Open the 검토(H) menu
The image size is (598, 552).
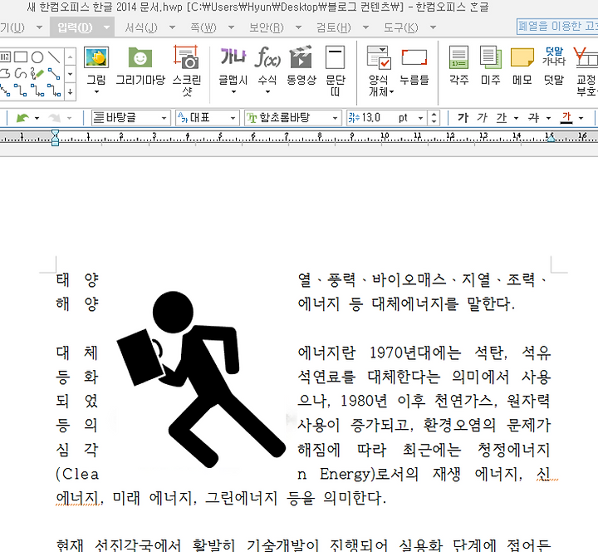[334, 27]
